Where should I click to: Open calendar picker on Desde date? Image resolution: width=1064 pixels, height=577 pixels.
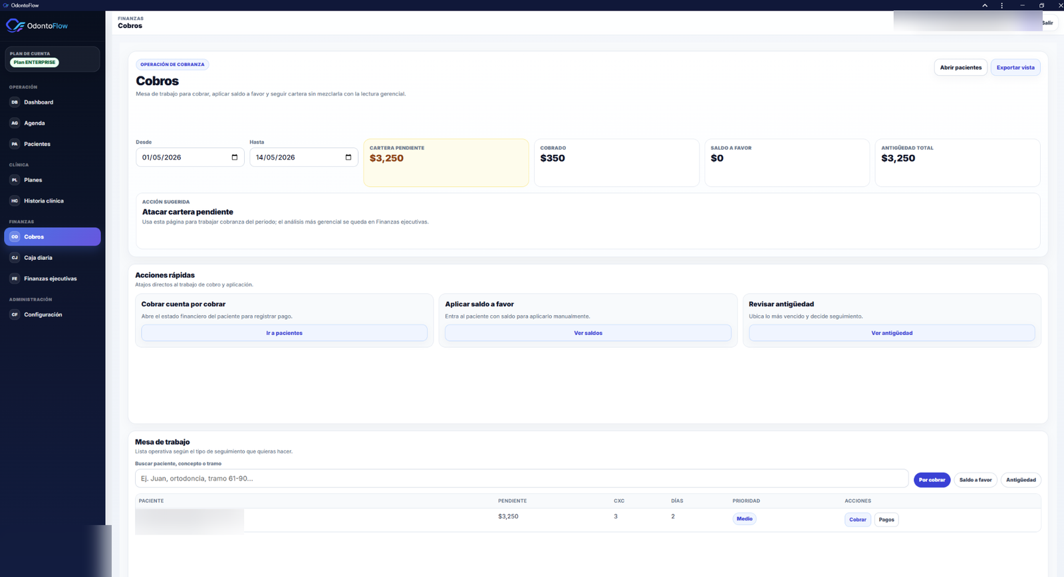(235, 158)
